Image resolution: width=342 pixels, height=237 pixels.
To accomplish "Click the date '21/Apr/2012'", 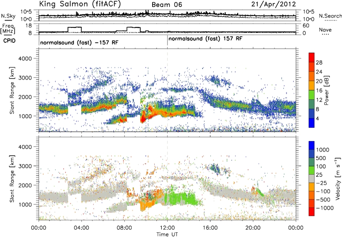I will 274,4.
